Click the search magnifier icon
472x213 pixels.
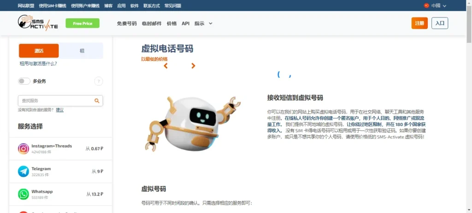pyautogui.click(x=97, y=101)
